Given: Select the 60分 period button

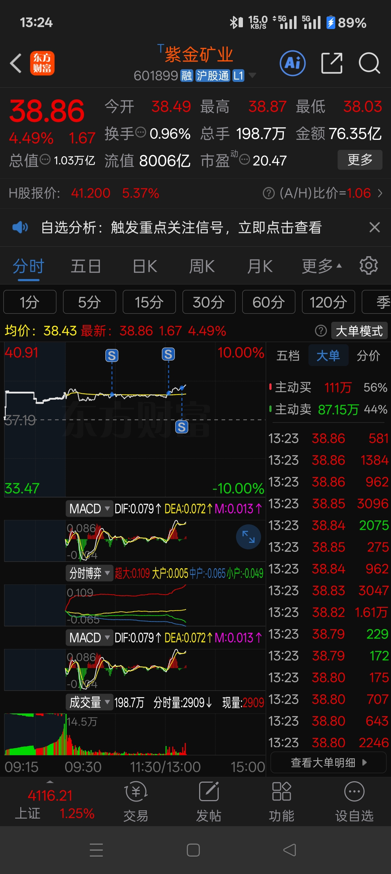Looking at the screenshot, I should coord(269,302).
